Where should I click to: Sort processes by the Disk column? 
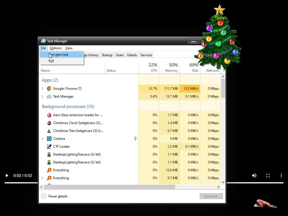(190, 67)
